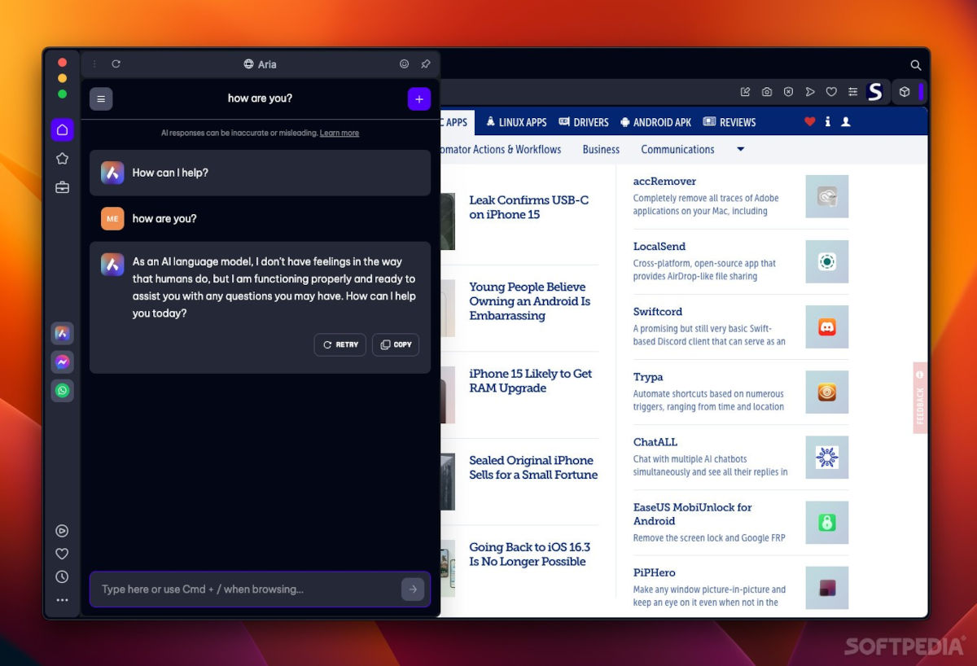Click the Trypa thumbnail
The image size is (977, 666).
pos(827,392)
